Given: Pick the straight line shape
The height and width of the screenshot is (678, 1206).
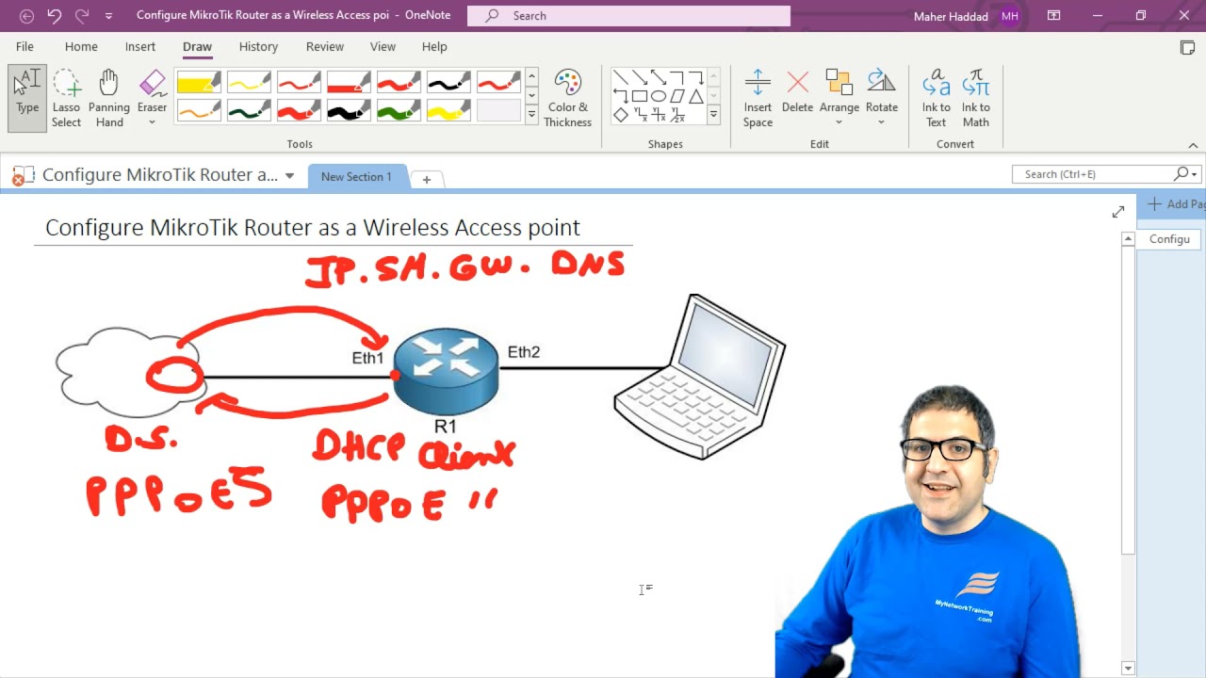Looking at the screenshot, I should coord(620,77).
